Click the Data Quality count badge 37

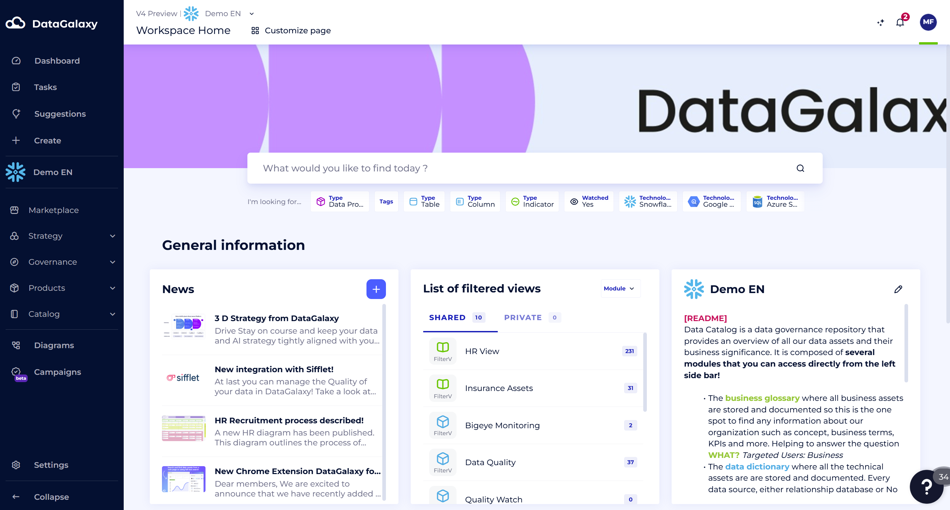tap(631, 462)
